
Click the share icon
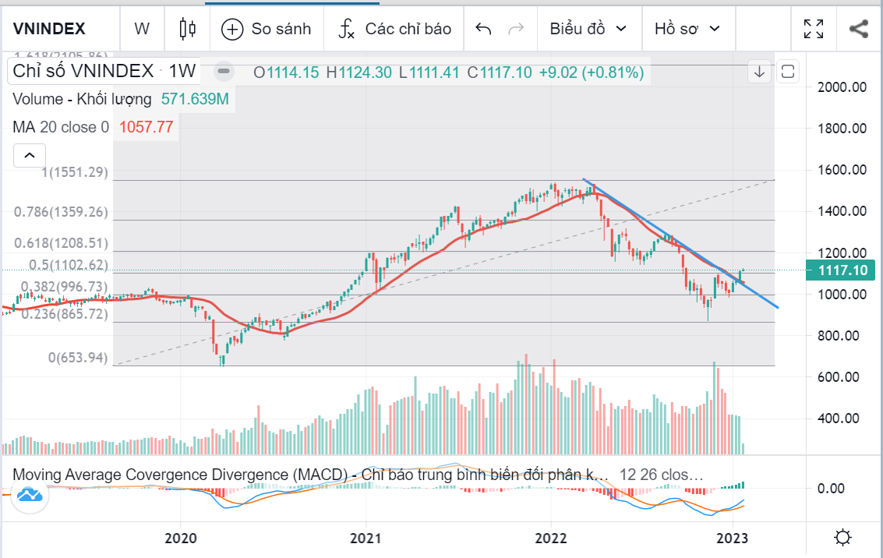858,29
